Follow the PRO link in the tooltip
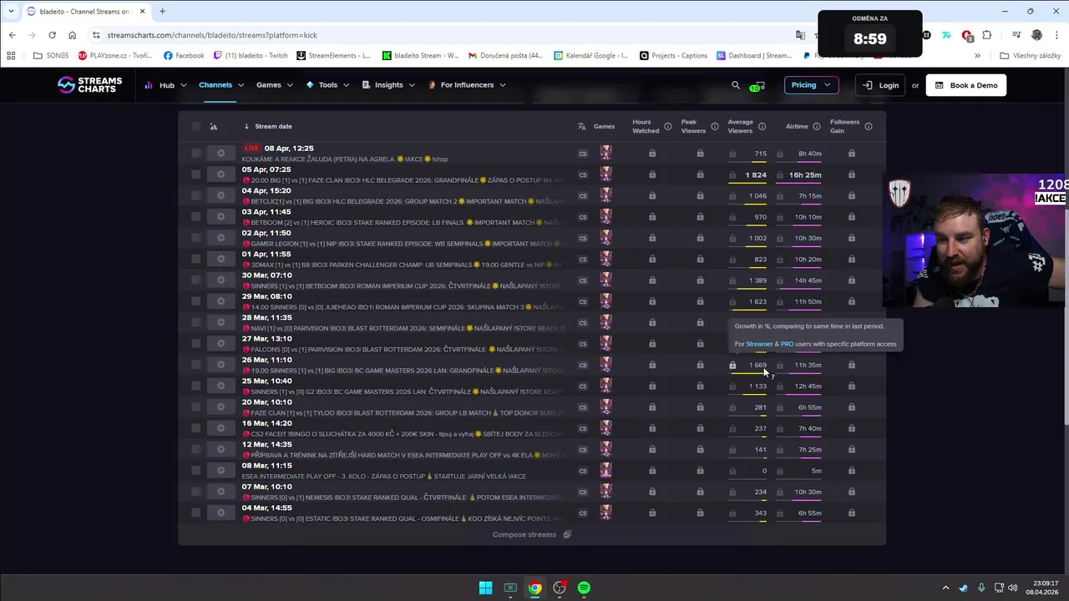This screenshot has height=601, width=1069. click(787, 344)
